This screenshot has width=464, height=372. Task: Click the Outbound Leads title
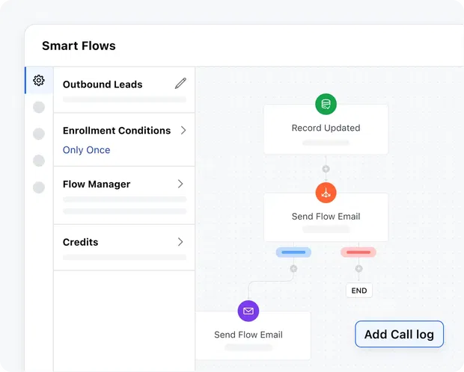tap(103, 84)
